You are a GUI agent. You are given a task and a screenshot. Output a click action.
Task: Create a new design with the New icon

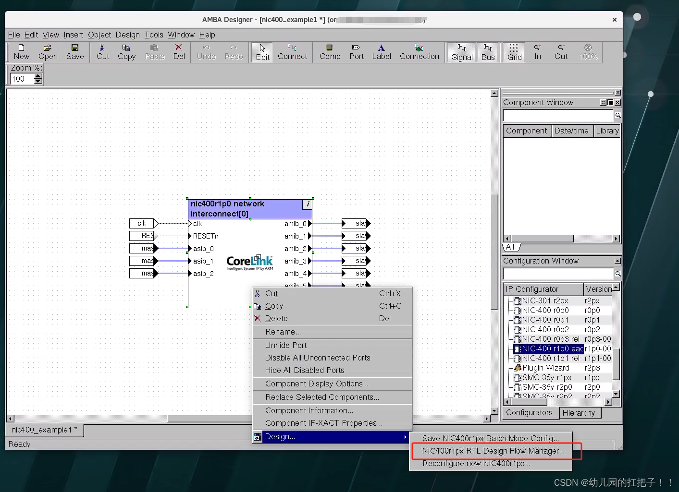coord(21,51)
